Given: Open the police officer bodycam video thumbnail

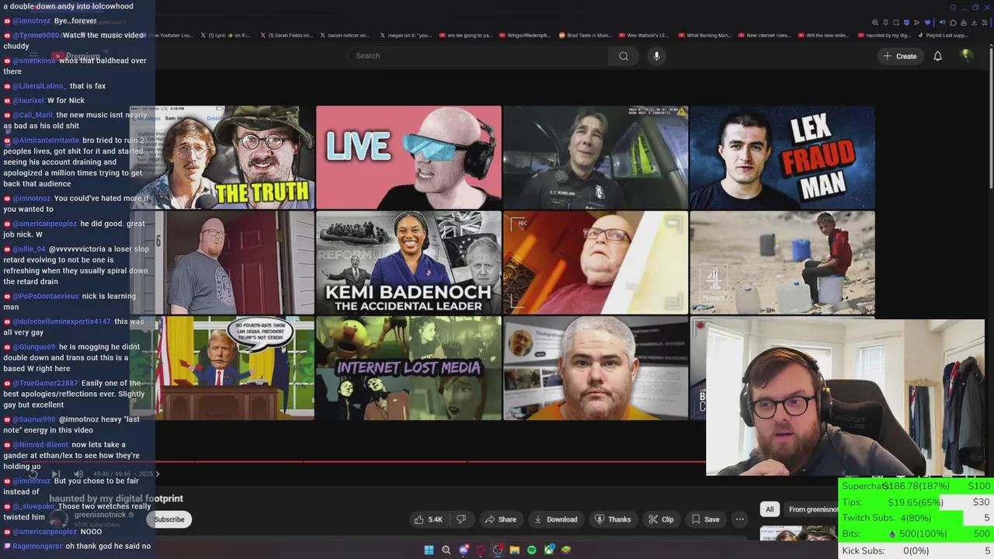Looking at the screenshot, I should pos(596,158).
